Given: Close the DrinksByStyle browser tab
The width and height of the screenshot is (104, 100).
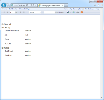Looking at the screenshot, I should (63, 5).
